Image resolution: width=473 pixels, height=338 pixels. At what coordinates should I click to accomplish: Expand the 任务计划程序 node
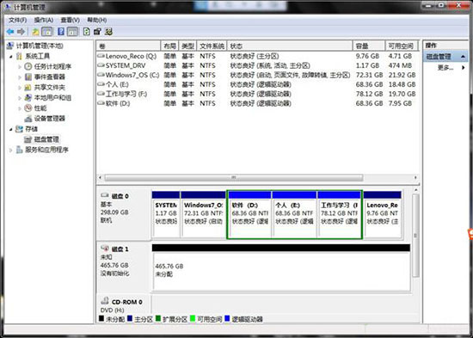click(20, 67)
